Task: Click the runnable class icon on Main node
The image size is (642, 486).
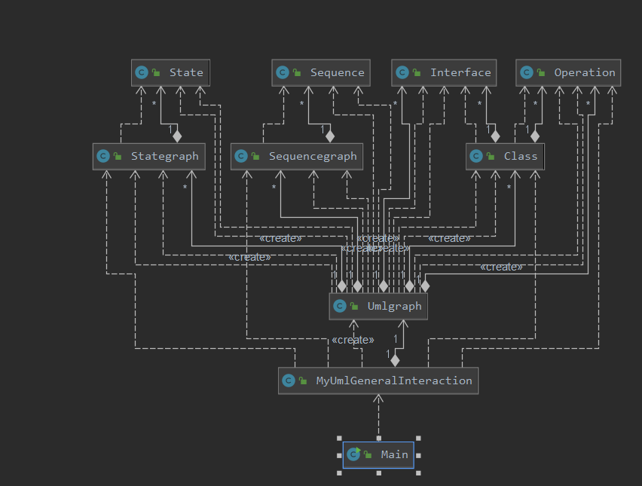Action: tap(353, 454)
